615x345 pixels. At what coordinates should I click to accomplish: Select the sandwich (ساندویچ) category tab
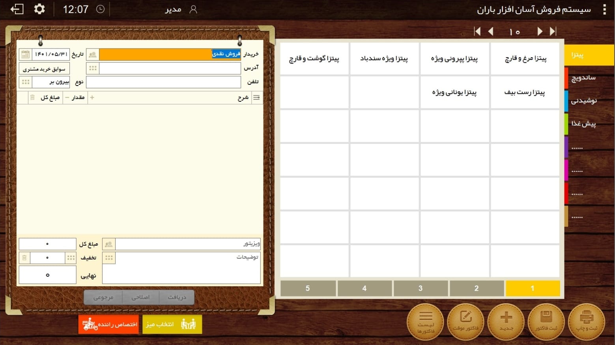coord(583,78)
